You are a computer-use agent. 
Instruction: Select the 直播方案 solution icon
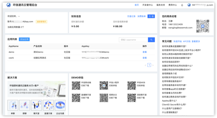pyautogui.click(x=48, y=105)
